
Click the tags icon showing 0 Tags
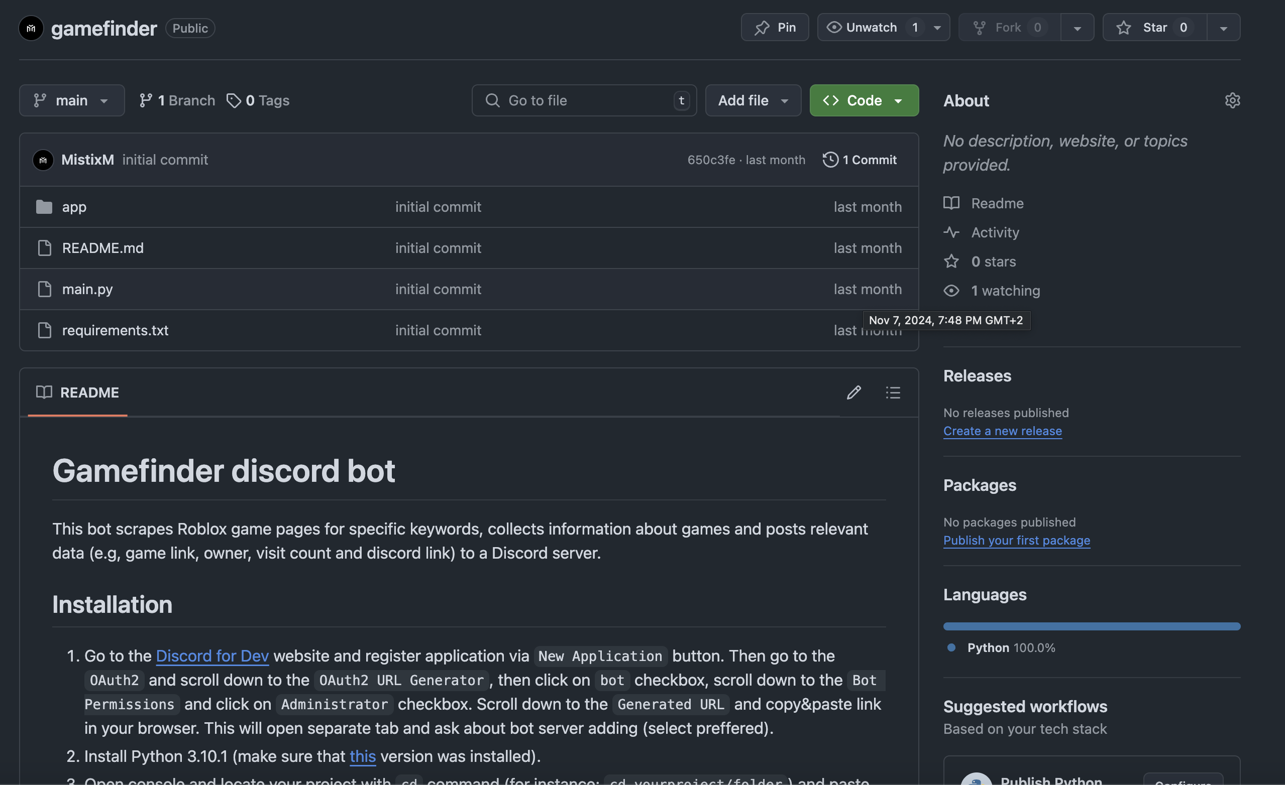233,100
